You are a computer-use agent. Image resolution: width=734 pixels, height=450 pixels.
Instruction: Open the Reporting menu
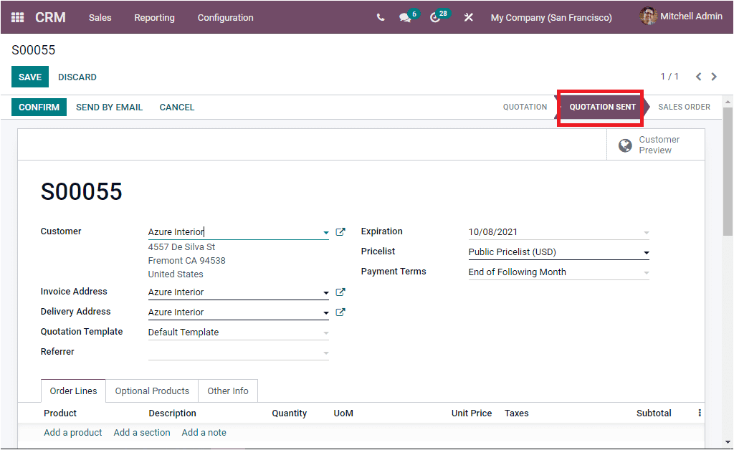(x=154, y=17)
